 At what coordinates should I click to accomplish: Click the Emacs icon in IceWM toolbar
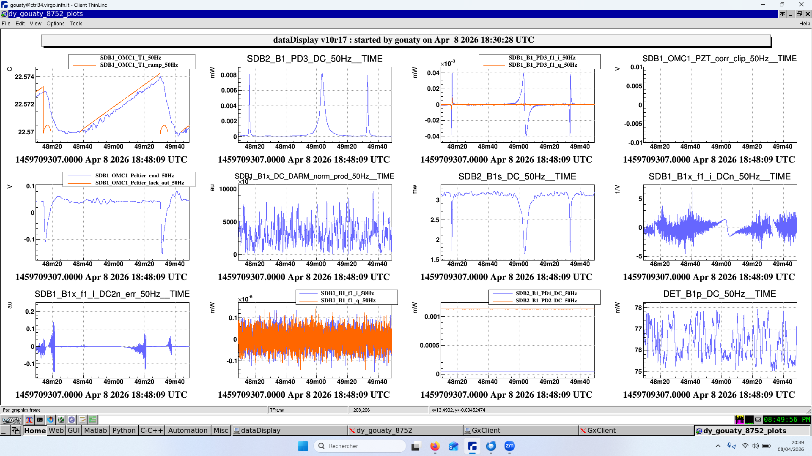[71, 420]
